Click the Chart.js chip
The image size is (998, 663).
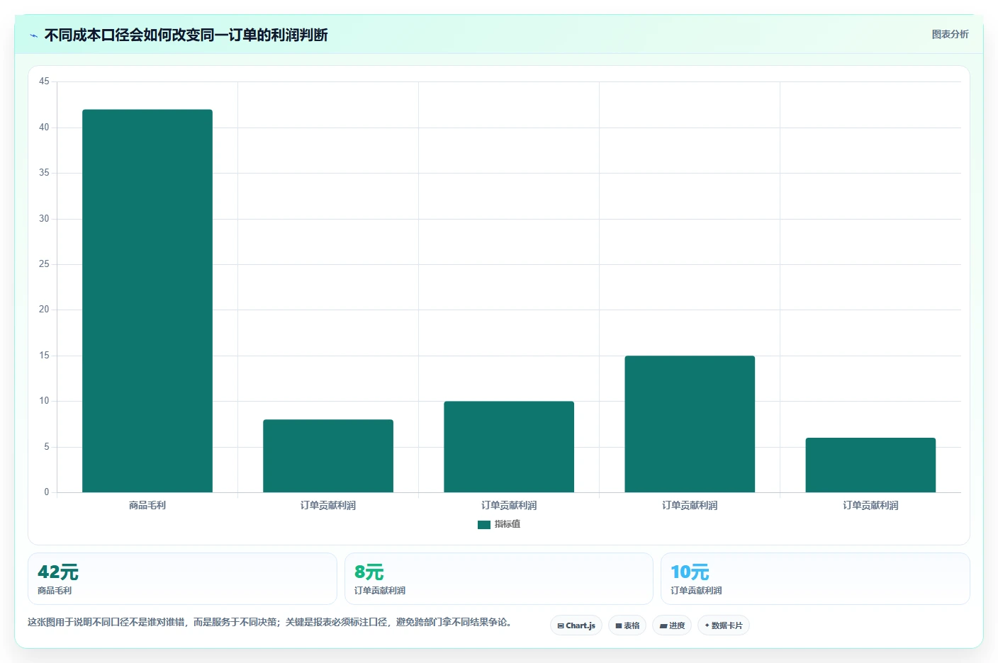coord(576,625)
